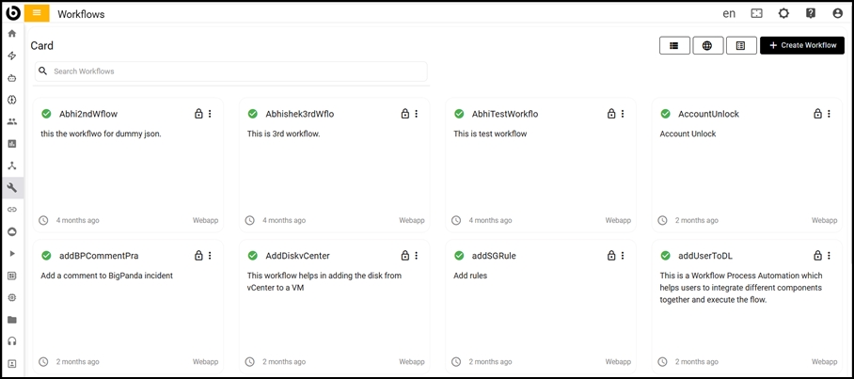
Task: Click the clock icon on AbhiTestWorkflo card
Action: click(x=456, y=221)
